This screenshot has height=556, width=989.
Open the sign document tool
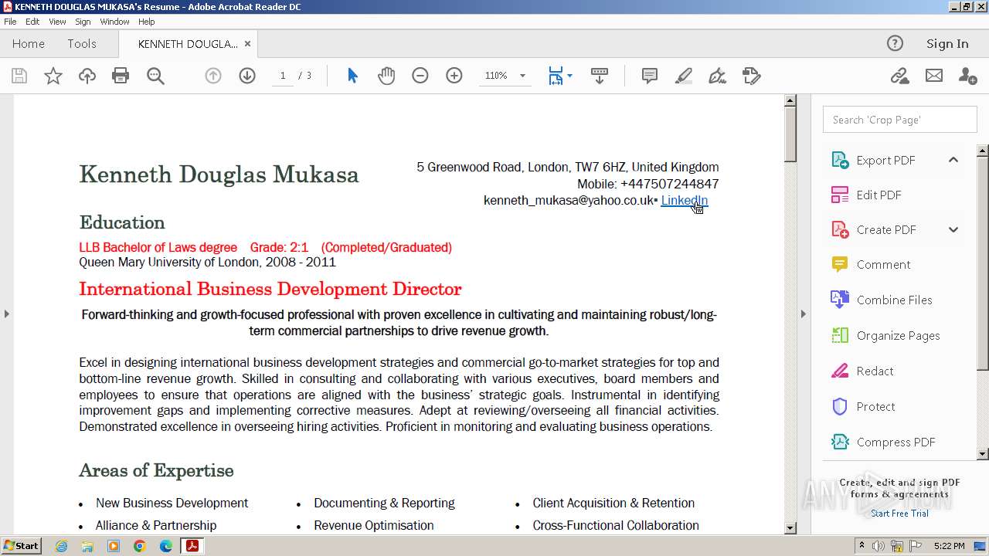click(x=718, y=76)
